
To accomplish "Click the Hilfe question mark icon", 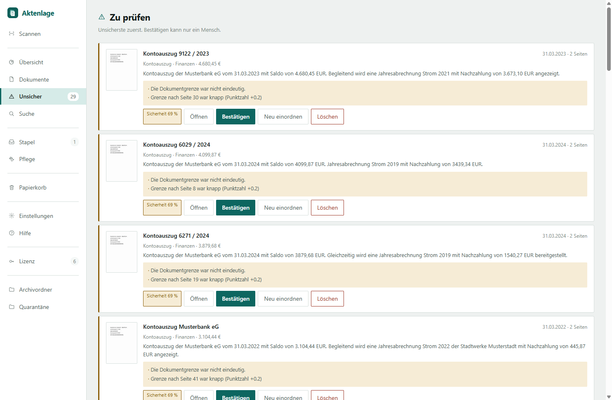I will coord(12,233).
